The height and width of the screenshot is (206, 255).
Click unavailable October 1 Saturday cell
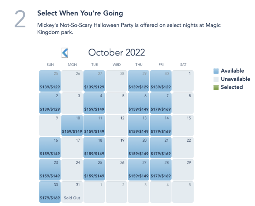pos(183,81)
